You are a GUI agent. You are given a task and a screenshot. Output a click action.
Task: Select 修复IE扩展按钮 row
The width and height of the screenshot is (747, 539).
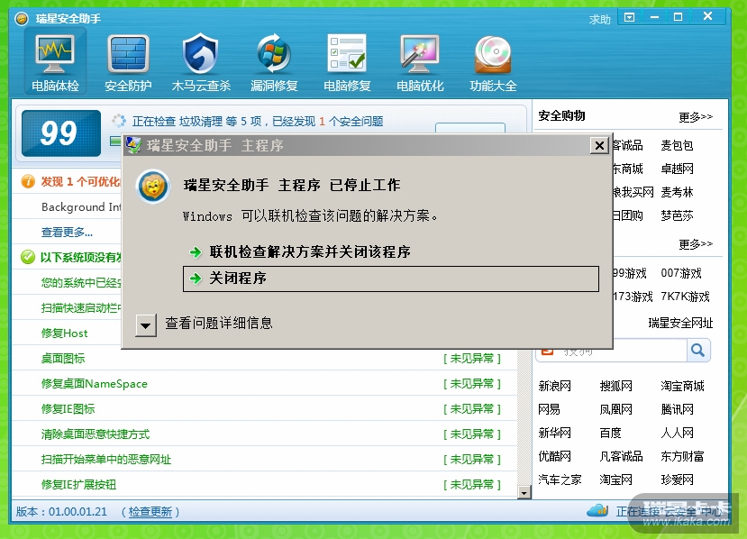coord(264,485)
